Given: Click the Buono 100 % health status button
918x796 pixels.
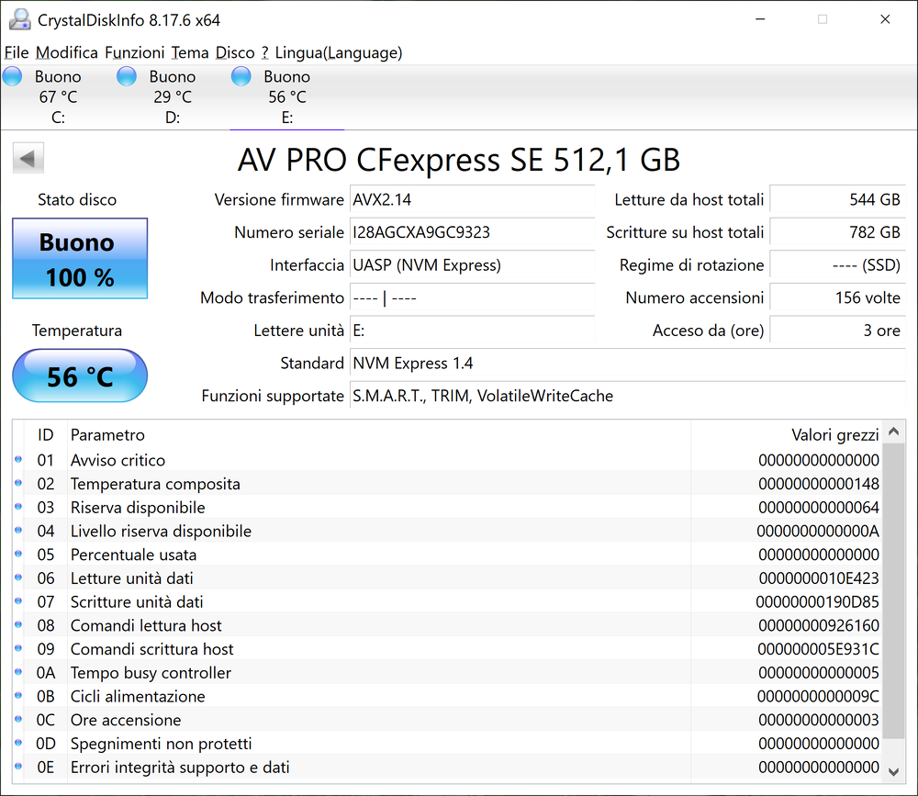Looking at the screenshot, I should pyautogui.click(x=80, y=258).
